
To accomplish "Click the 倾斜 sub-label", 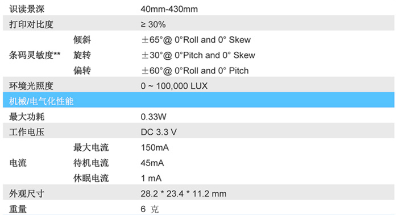I will click(82, 40).
